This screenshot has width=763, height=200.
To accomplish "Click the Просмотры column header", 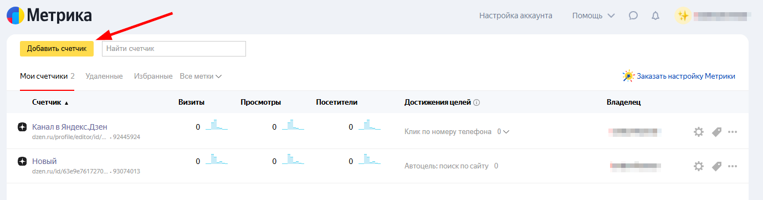I will click(261, 102).
